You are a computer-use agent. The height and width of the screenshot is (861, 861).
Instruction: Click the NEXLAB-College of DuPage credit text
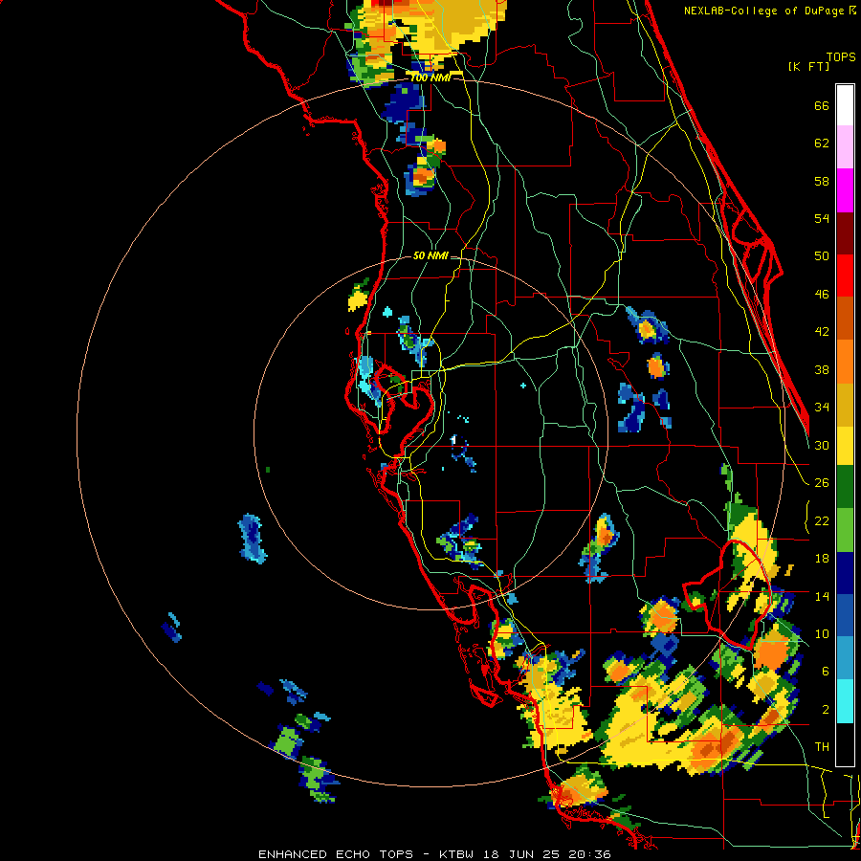point(763,11)
